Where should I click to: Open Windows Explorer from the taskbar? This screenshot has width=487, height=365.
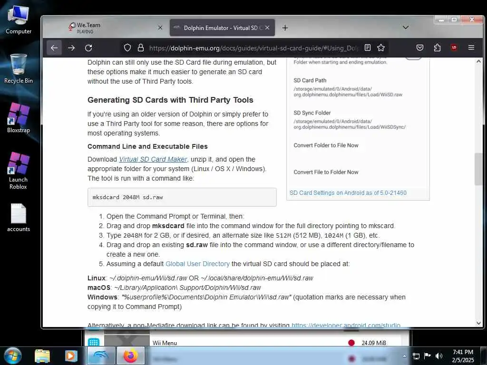click(x=42, y=355)
